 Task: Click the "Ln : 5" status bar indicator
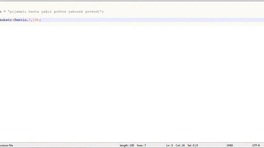pyautogui.click(x=170, y=146)
